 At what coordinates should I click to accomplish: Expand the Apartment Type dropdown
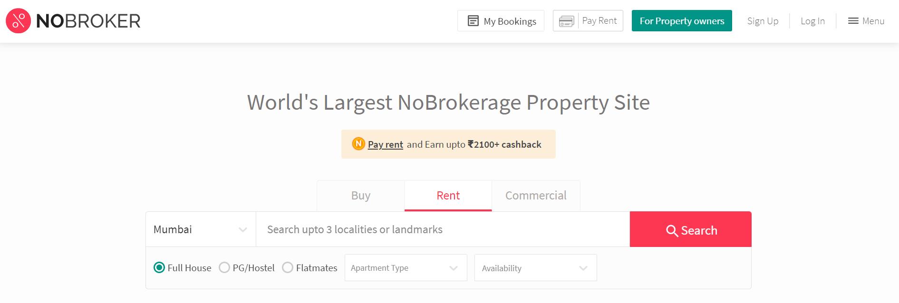(406, 268)
